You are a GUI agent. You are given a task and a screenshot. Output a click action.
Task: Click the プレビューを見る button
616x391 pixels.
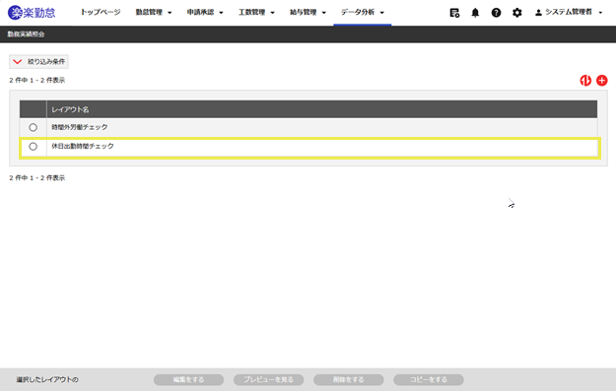pyautogui.click(x=269, y=379)
